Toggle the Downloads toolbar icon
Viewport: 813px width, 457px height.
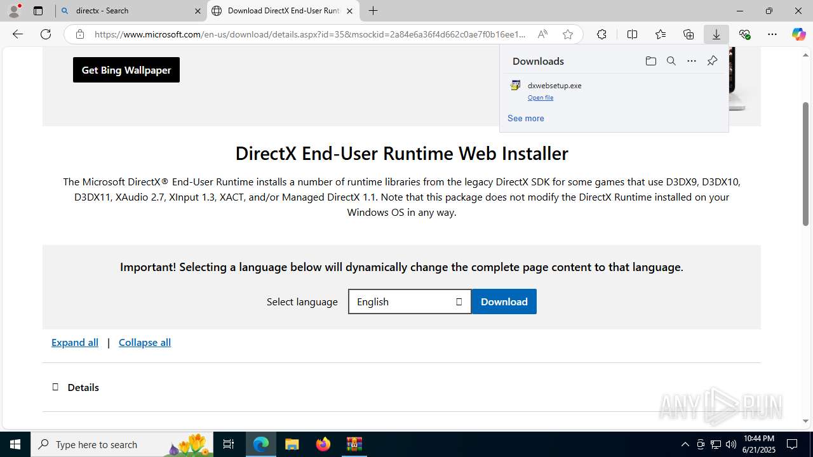point(716,34)
